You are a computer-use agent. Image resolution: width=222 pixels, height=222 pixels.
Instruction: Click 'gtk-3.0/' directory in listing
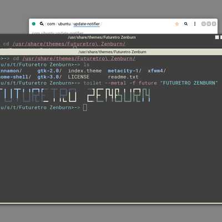coord(49,77)
